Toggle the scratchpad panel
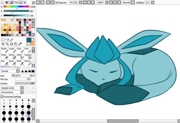This screenshot has width=180, height=123. 25,2
